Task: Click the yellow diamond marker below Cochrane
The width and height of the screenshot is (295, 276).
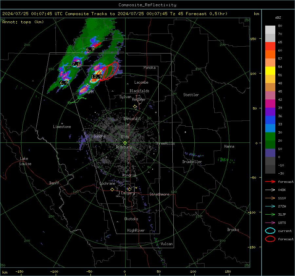Action: (x=112, y=190)
